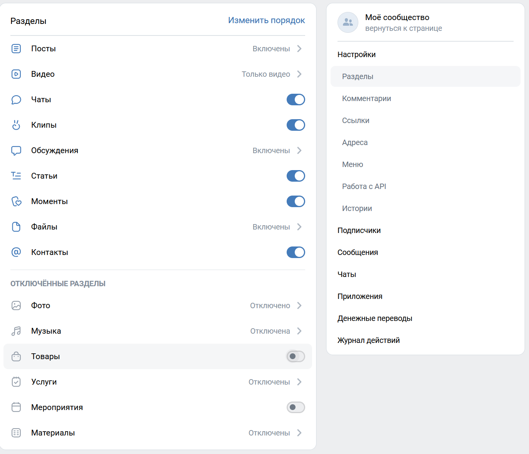Click the Clips hand icon

click(16, 125)
